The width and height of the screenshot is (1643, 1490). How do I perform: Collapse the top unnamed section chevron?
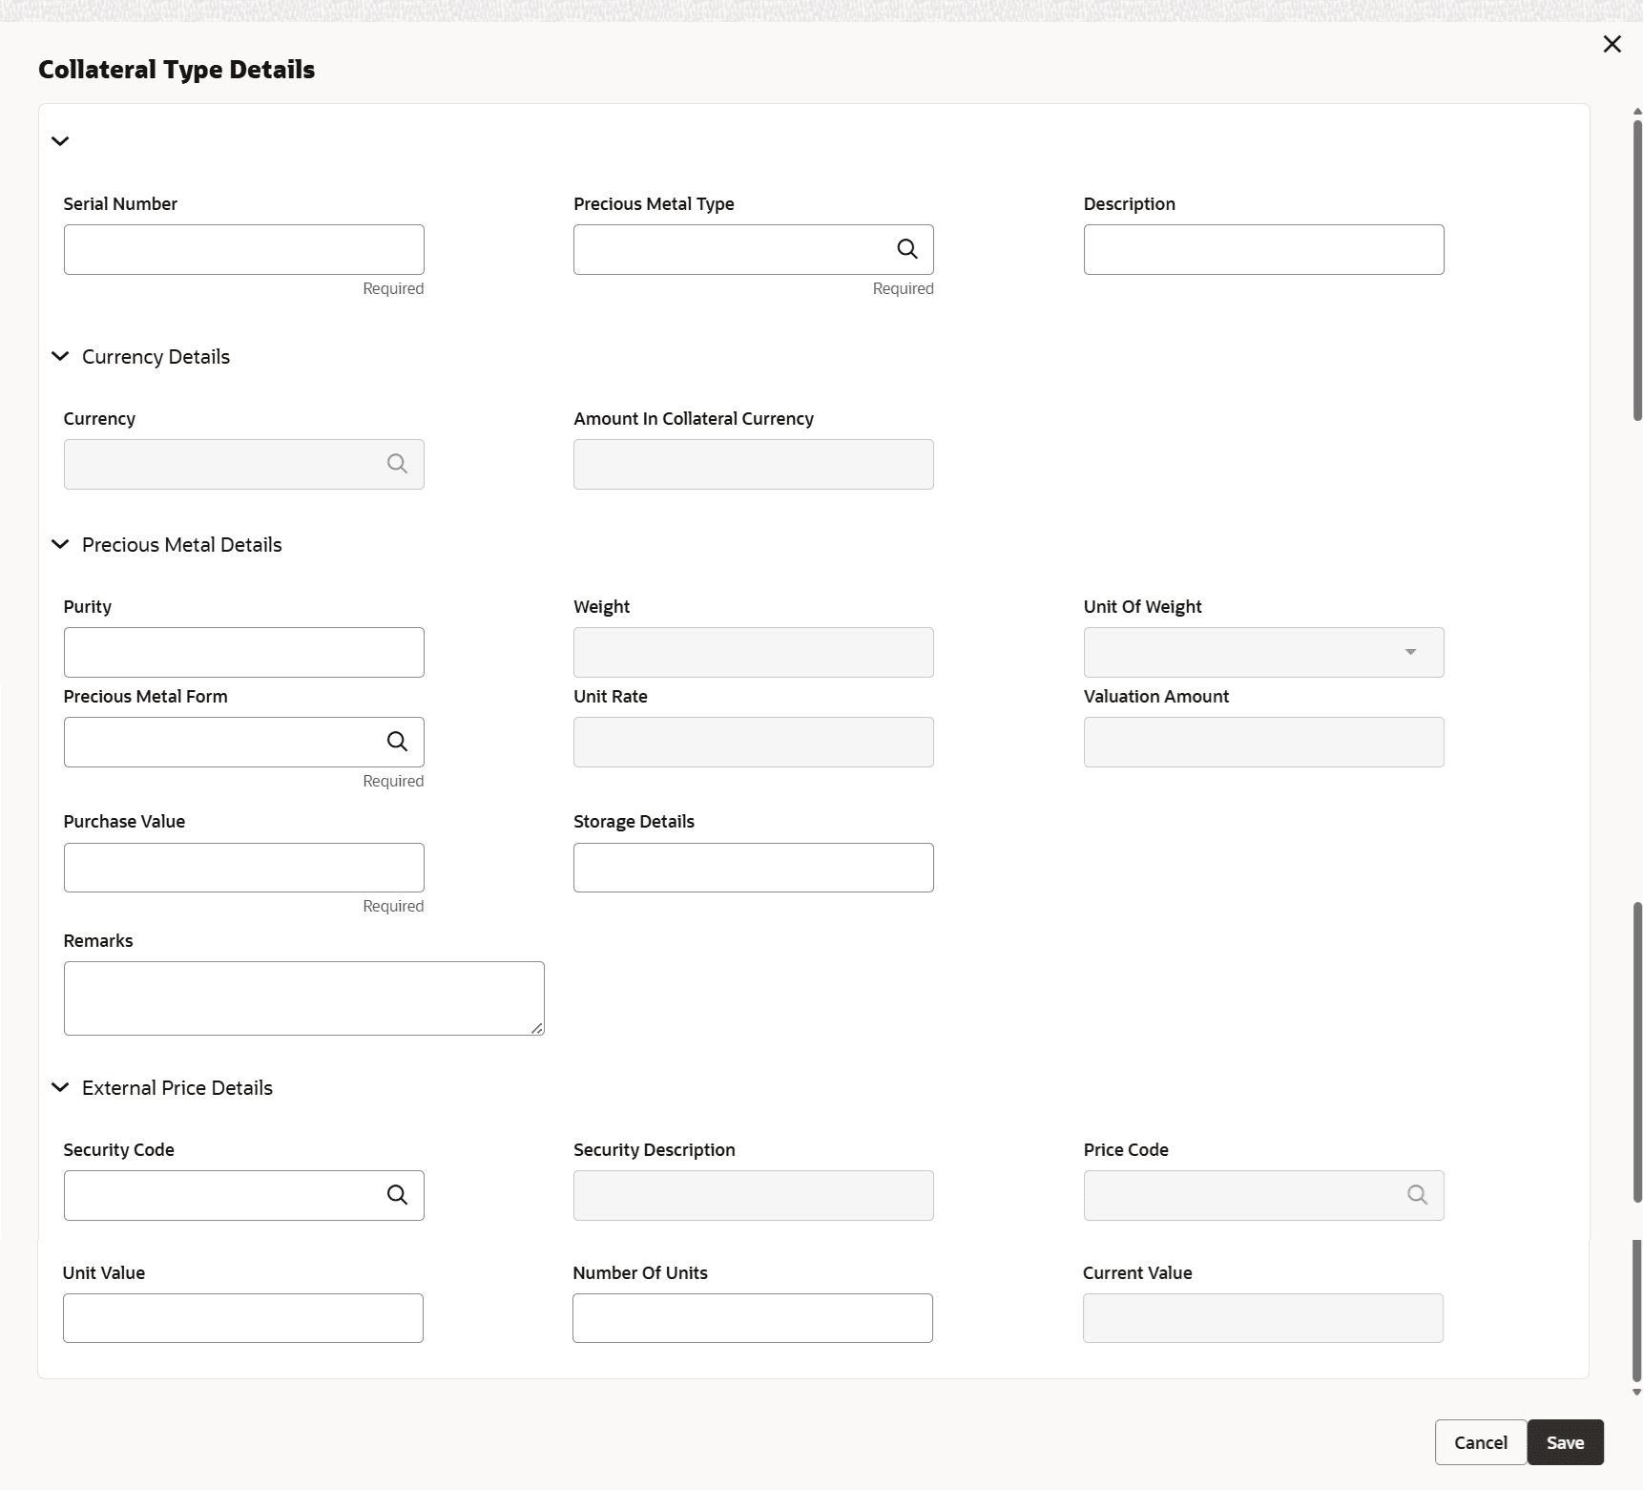point(60,141)
